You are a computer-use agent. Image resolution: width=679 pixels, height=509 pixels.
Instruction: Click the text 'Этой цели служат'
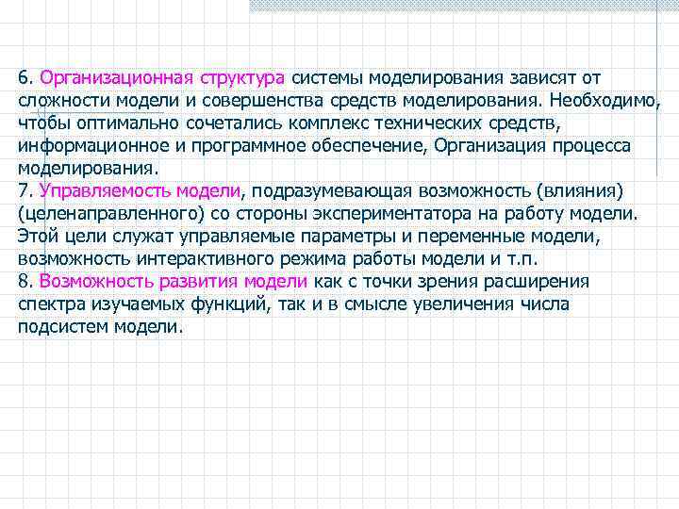pyautogui.click(x=95, y=237)
